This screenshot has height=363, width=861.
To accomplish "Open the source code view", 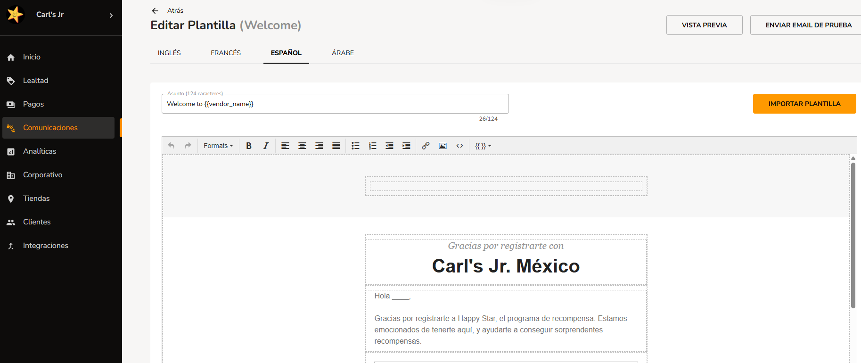I will pos(459,146).
